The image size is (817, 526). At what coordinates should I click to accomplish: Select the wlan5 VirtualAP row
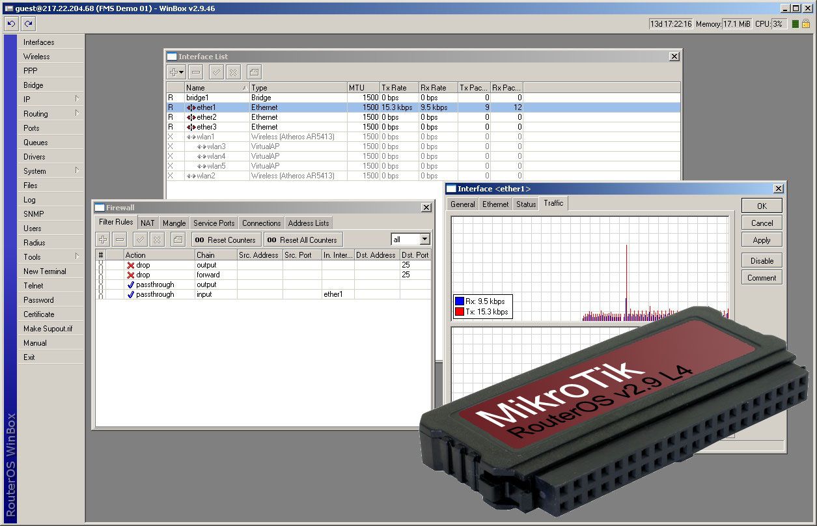(423, 166)
